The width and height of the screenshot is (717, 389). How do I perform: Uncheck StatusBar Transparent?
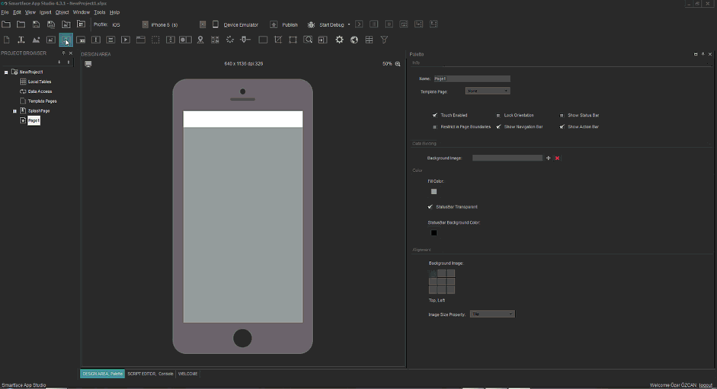(430, 206)
